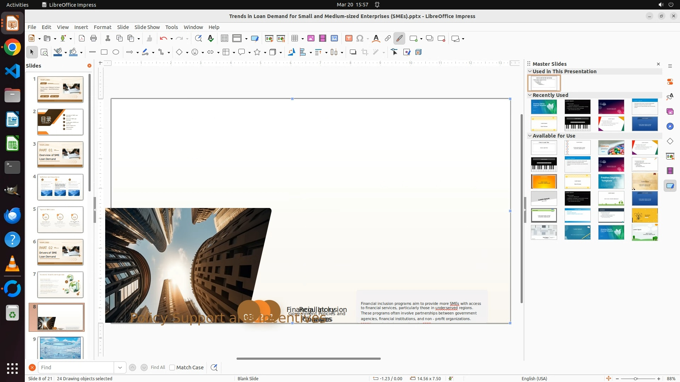Click the zoom slider in status bar

[x=635, y=379]
